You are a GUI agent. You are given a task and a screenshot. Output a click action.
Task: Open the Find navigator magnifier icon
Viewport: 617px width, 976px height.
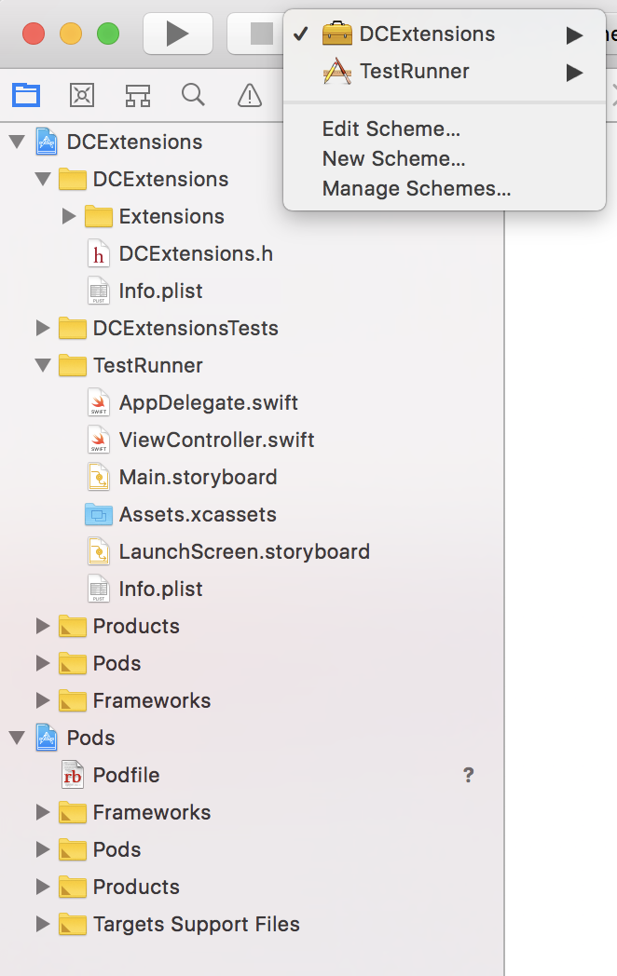[193, 95]
